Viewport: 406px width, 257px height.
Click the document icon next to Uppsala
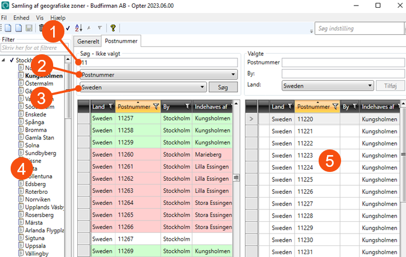click(21, 245)
